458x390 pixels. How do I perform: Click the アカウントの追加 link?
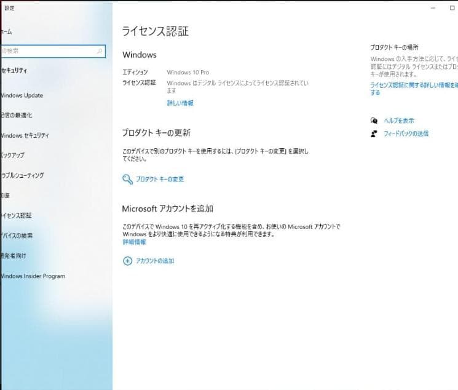155,261
